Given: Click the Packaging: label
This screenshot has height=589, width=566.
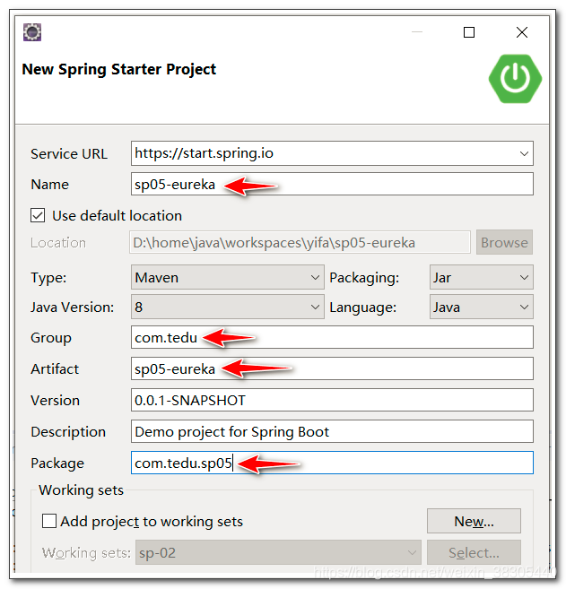Looking at the screenshot, I should coord(364,278).
